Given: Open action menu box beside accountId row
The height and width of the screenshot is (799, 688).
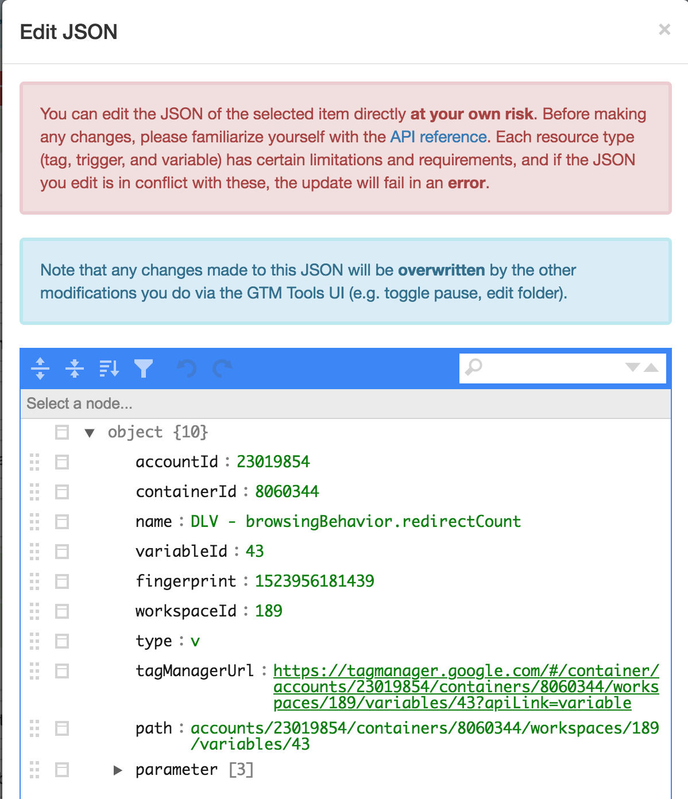Looking at the screenshot, I should pyautogui.click(x=62, y=462).
